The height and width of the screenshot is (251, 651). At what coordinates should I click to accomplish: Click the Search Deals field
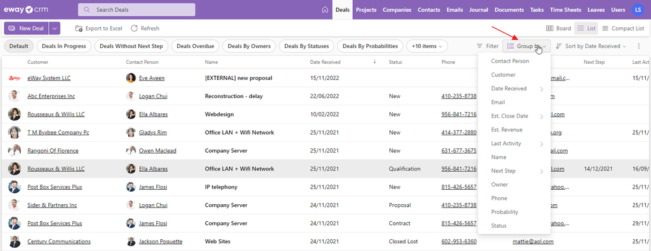137,10
